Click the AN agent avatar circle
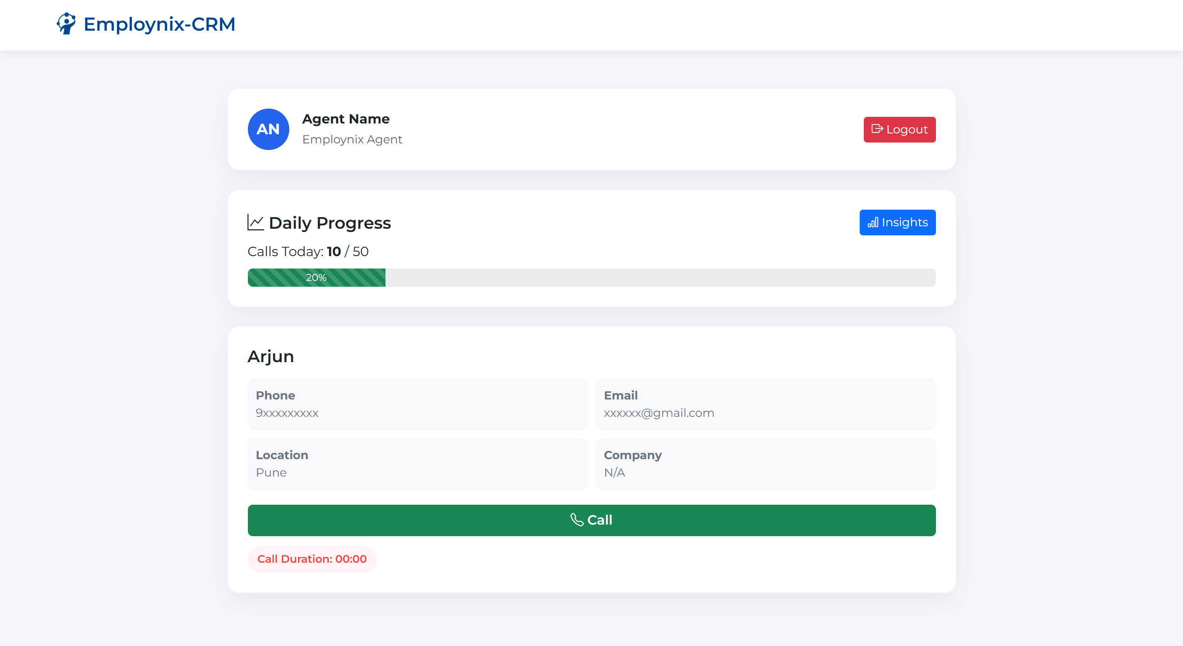Viewport: 1183px width, 646px height. coord(268,129)
